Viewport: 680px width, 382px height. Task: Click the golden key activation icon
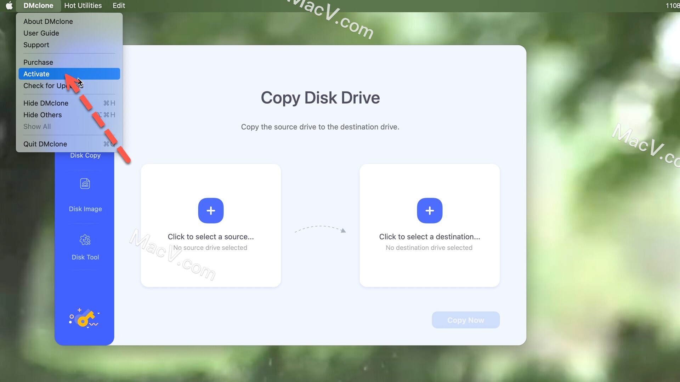pos(85,318)
